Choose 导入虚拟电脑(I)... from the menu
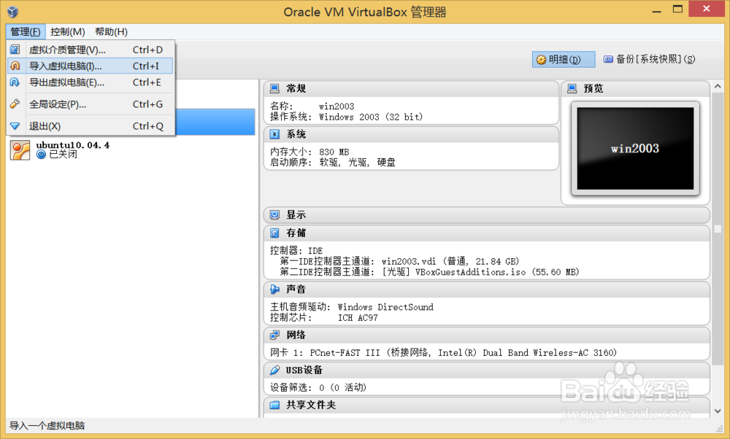This screenshot has height=439, width=730. (x=91, y=66)
